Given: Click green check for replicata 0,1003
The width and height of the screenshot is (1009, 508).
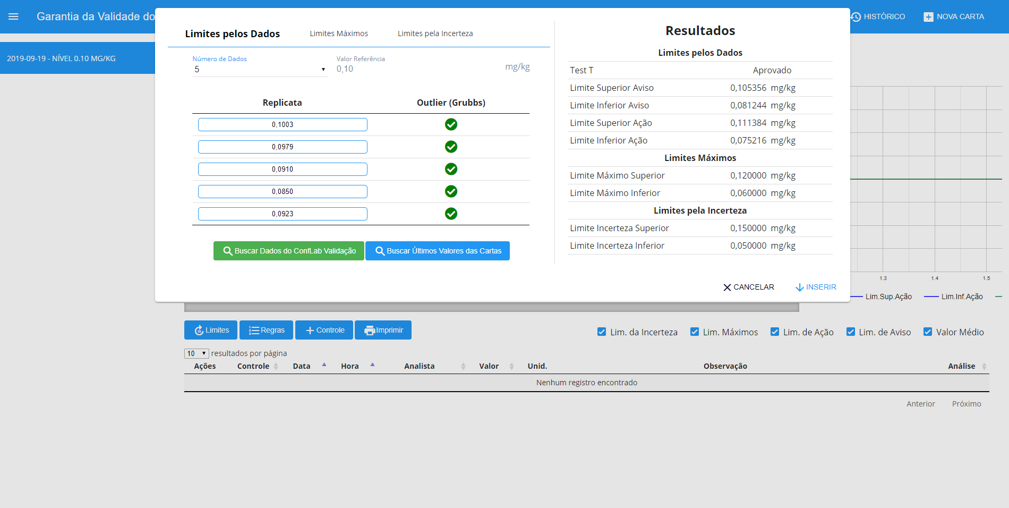Looking at the screenshot, I should [451, 124].
